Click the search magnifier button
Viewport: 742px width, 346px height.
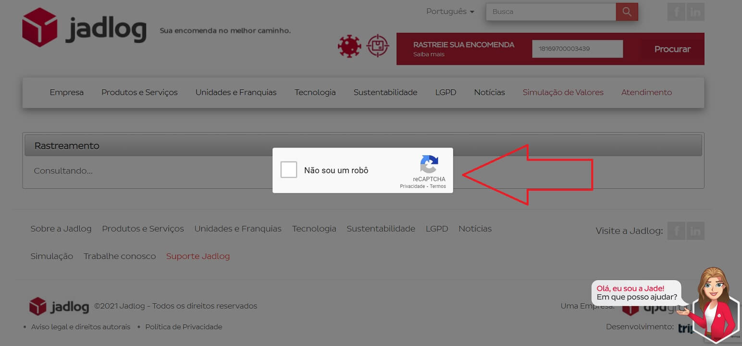coord(627,12)
